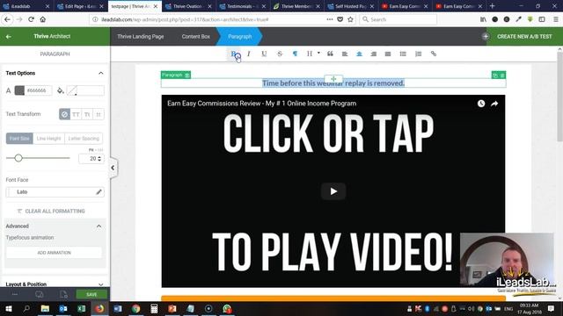Screen dimensions: 563x316
Task: Click plus icon beside A/B test
Action: [486, 37]
